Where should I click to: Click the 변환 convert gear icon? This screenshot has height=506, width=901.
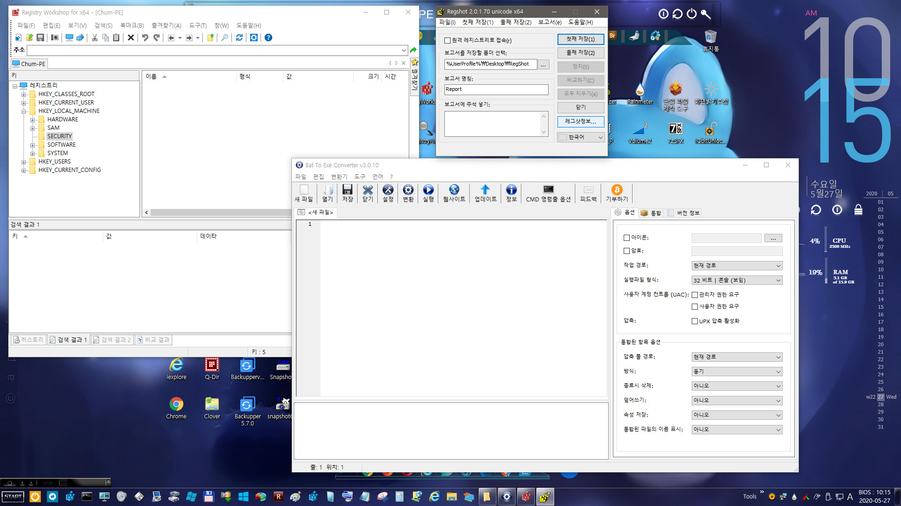[x=408, y=193]
